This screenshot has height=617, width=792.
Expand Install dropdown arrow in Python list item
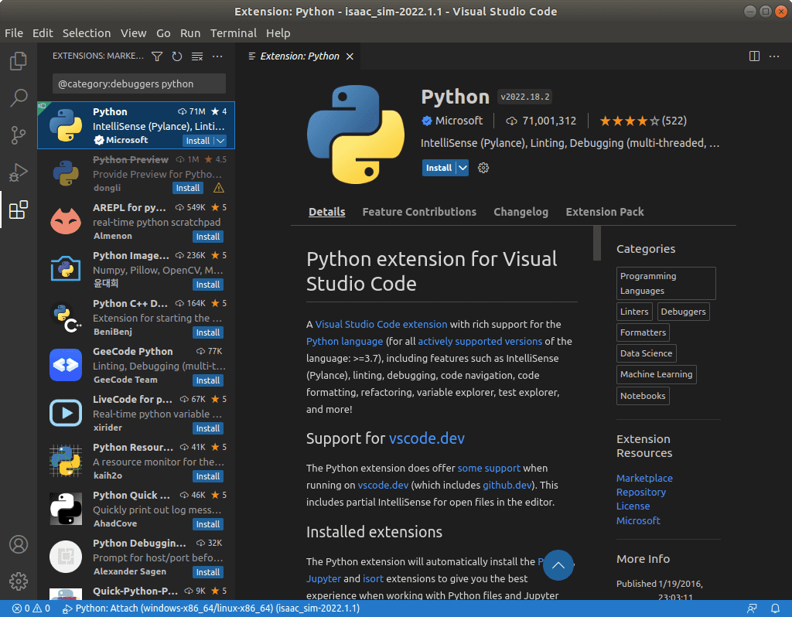coord(220,141)
